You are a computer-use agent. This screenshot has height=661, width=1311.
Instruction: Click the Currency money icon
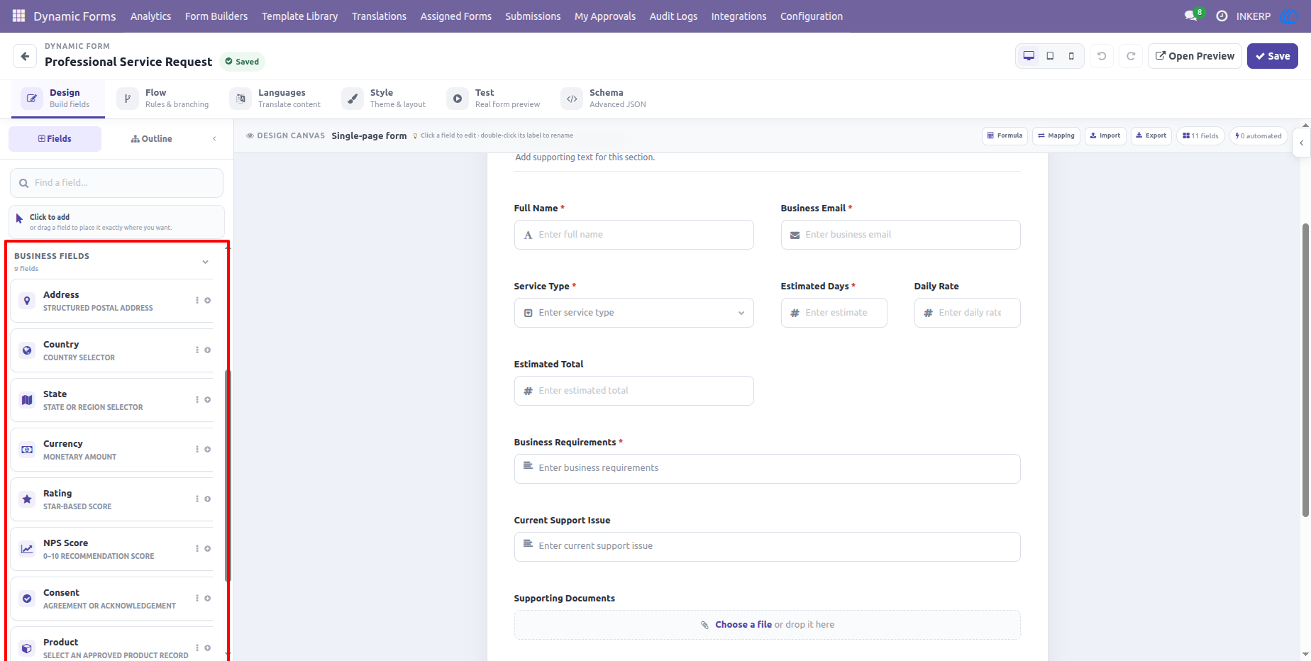coord(27,450)
